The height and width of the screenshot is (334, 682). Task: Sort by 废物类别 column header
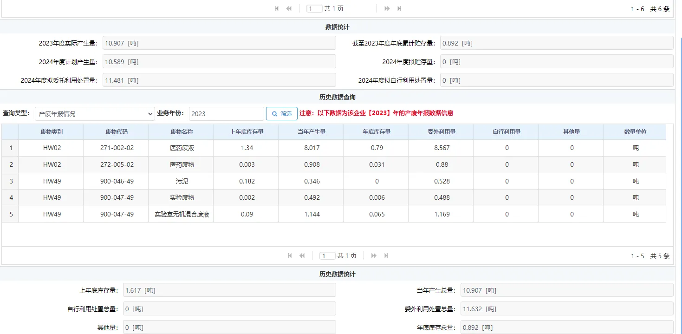pos(51,131)
